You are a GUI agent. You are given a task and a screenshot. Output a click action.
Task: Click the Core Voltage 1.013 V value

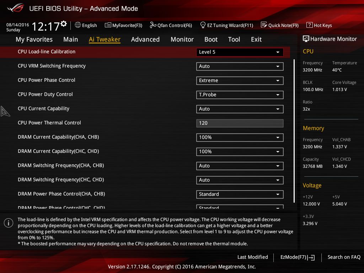coord(339,90)
